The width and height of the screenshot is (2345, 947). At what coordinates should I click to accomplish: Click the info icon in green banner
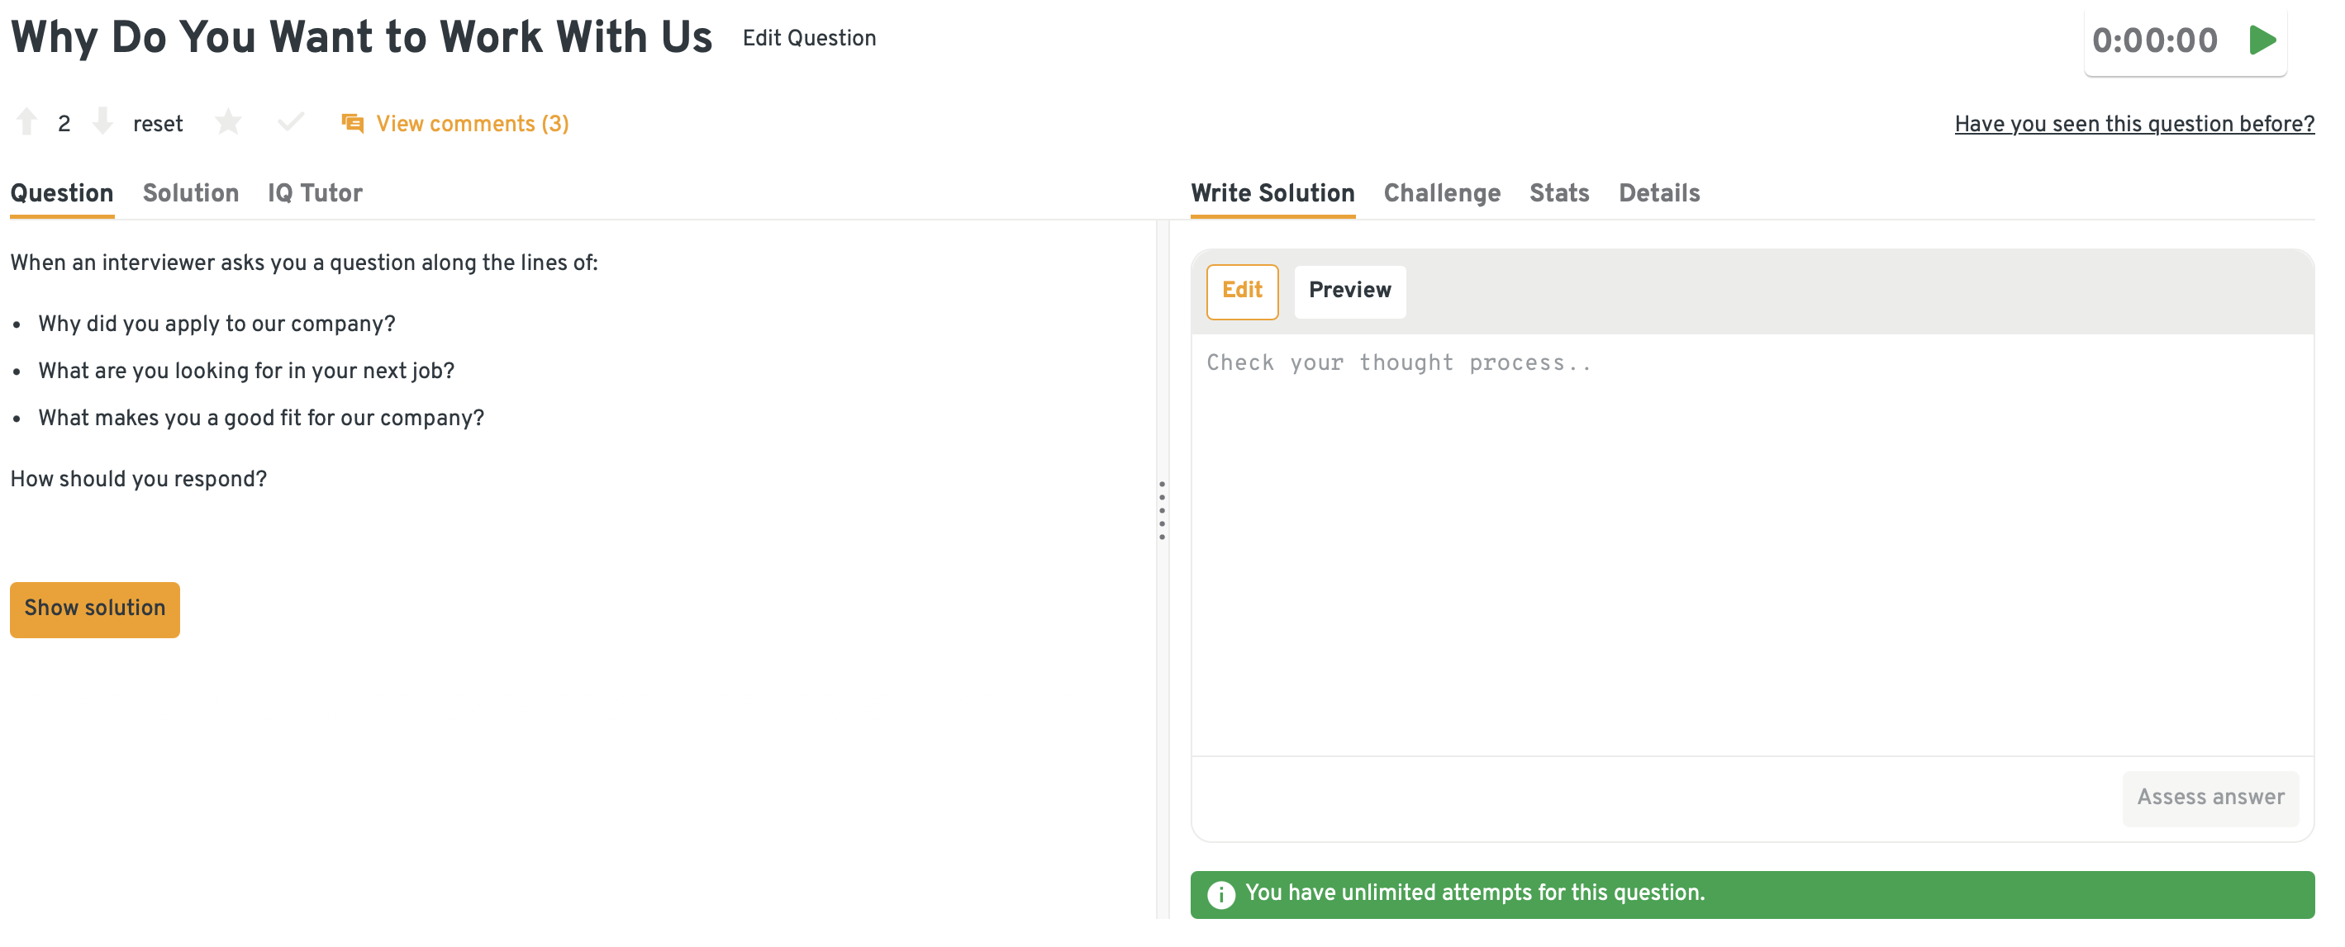click(1220, 894)
